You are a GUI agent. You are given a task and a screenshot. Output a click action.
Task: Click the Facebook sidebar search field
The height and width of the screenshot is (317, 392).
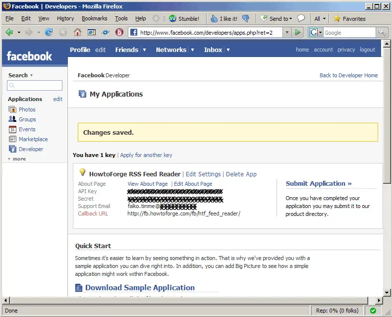35,86
